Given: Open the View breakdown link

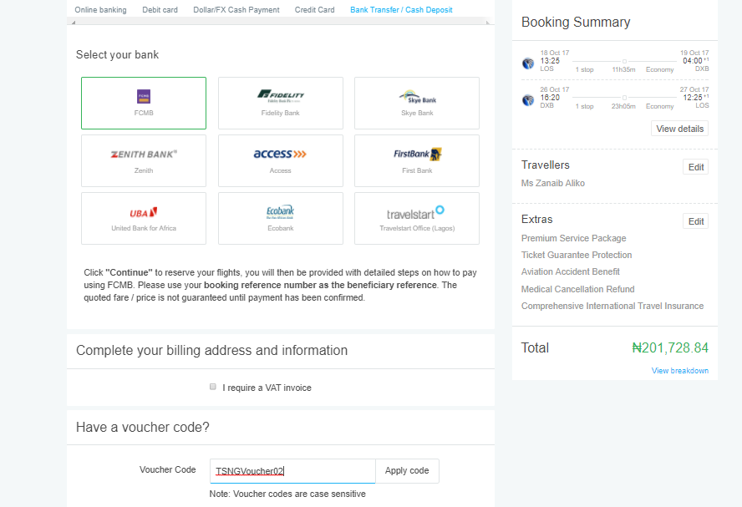Looking at the screenshot, I should [680, 370].
